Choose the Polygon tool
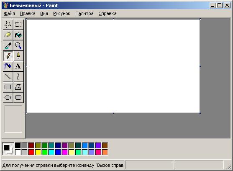Viewport: 233px width, 171px height. pos(18,87)
